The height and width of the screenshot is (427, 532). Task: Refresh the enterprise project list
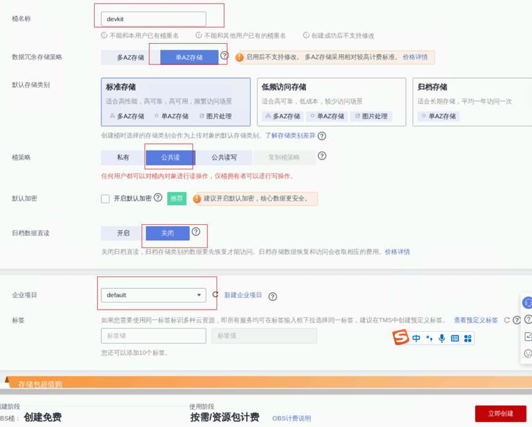click(x=215, y=295)
